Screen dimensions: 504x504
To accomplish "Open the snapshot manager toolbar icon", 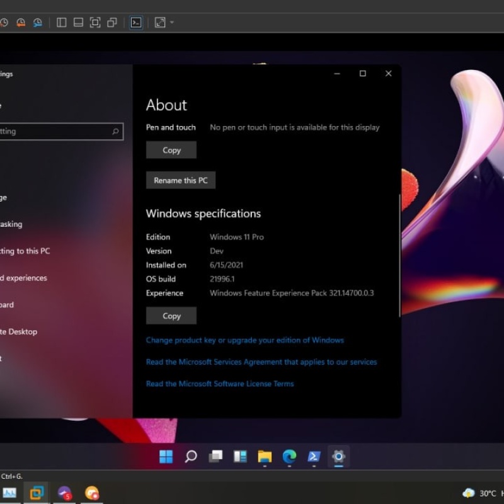I will coord(38,23).
